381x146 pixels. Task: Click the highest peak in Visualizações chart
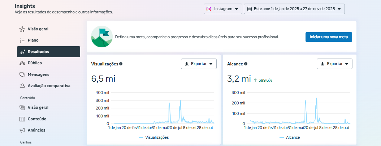click(x=181, y=101)
